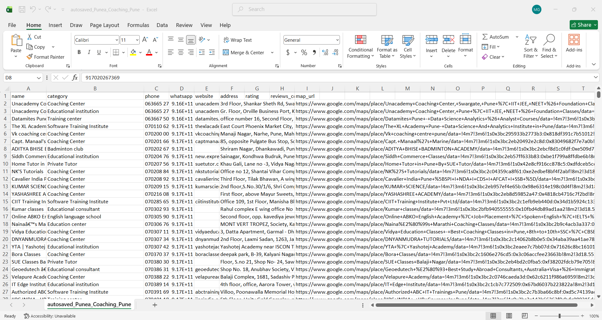The image size is (602, 320).
Task: Apply Percent Style to the cell
Action: (304, 52)
